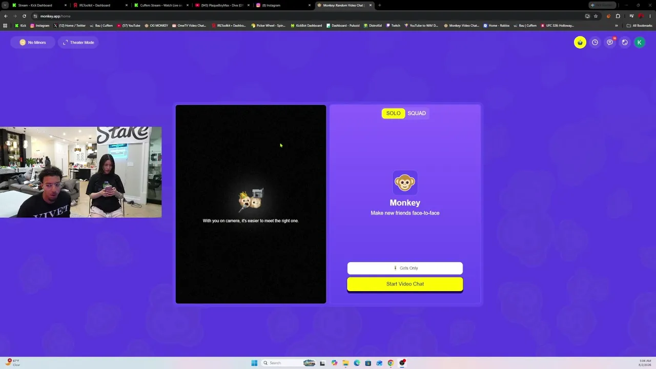Open the Kick bookmark
656x369 pixels.
coord(20,26)
